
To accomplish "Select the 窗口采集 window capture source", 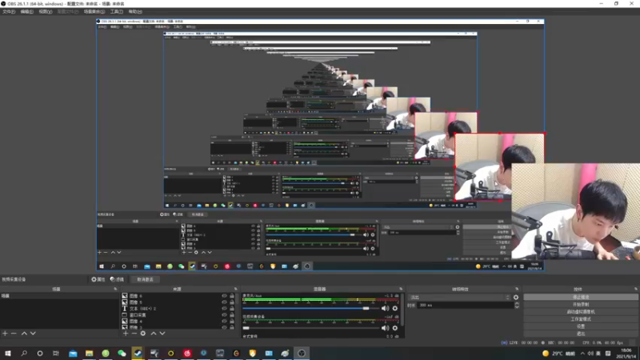I will pyautogui.click(x=178, y=315).
